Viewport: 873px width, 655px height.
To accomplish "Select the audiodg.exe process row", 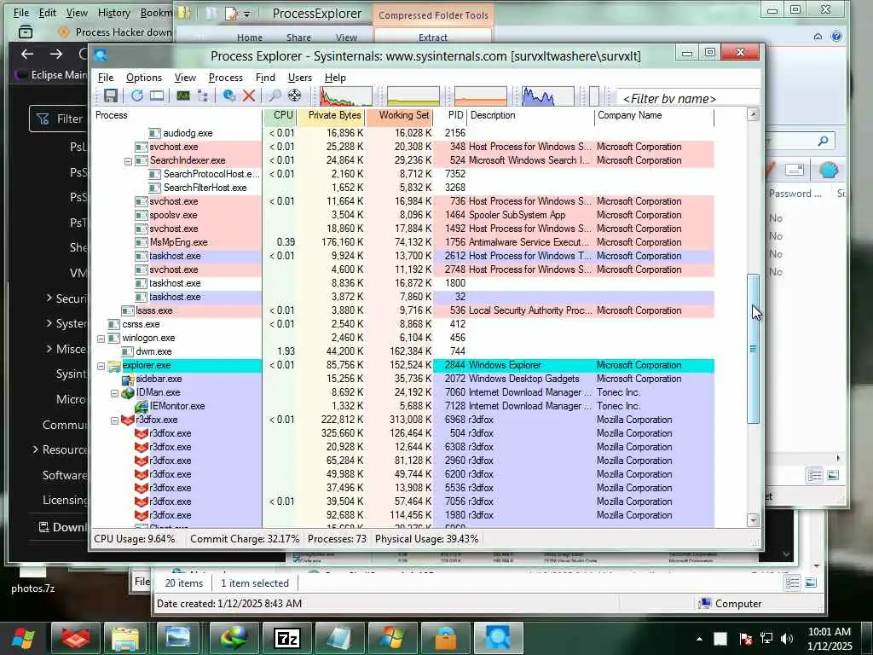I will click(x=402, y=133).
